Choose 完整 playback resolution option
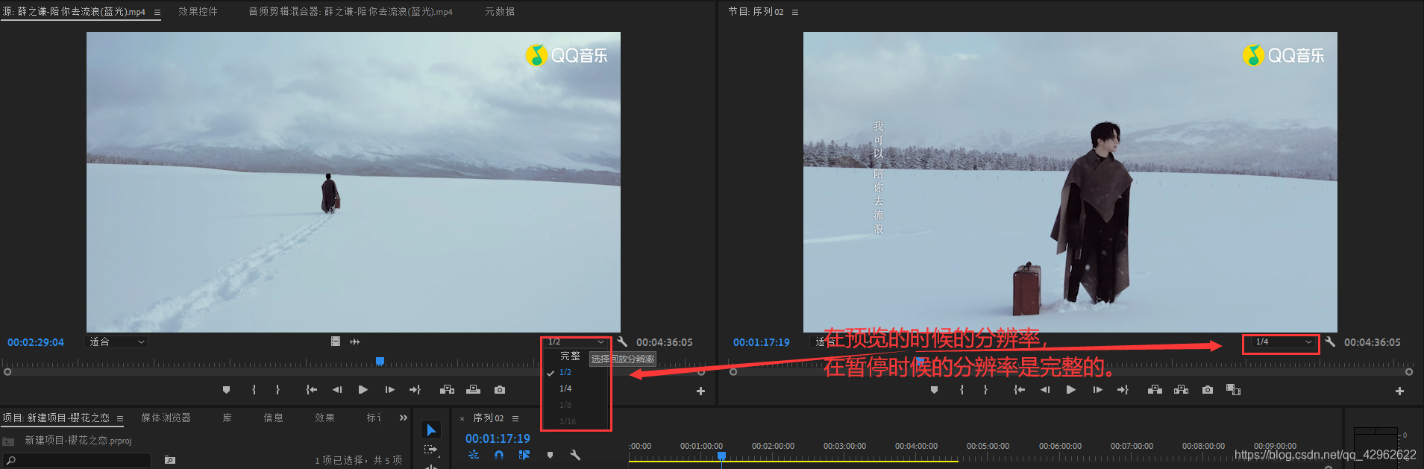The width and height of the screenshot is (1424, 469). coord(570,356)
